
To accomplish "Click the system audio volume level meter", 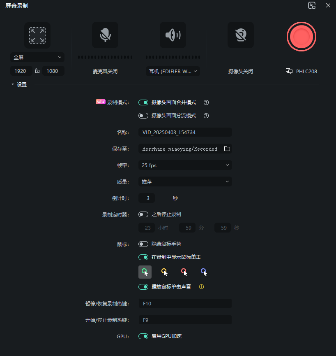I will click(173, 57).
